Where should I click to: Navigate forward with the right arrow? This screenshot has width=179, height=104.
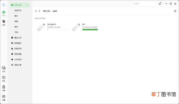click(x=40, y=11)
